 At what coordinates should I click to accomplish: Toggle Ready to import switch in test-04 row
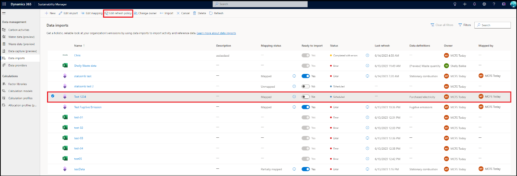tap(306, 149)
